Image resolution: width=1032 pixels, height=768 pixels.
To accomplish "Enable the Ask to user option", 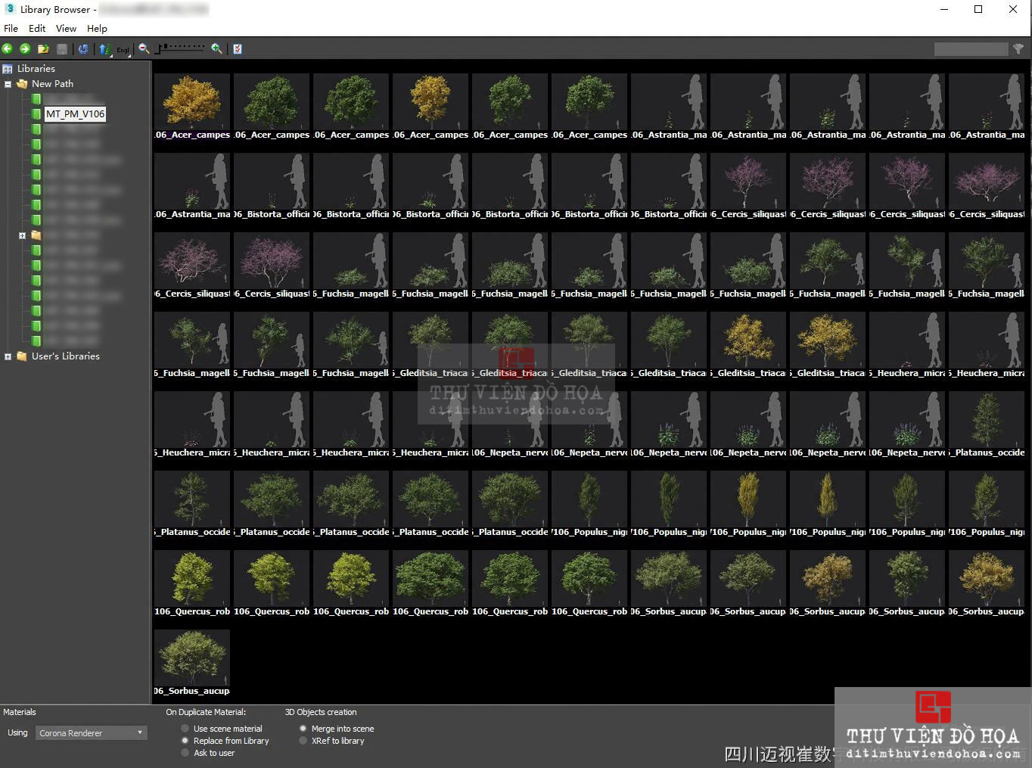I will pos(185,753).
